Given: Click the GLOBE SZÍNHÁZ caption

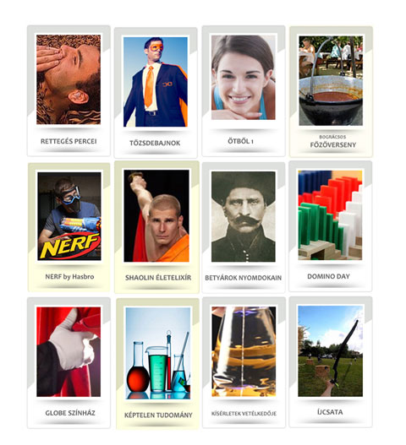Looking at the screenshot, I should click(x=70, y=413).
